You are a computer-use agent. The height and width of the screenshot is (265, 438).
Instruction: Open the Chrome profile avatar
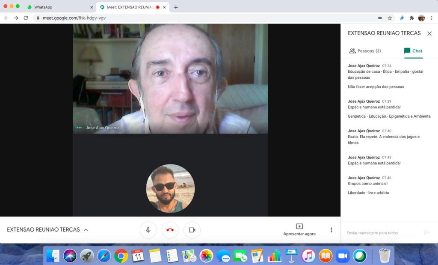pyautogui.click(x=421, y=18)
